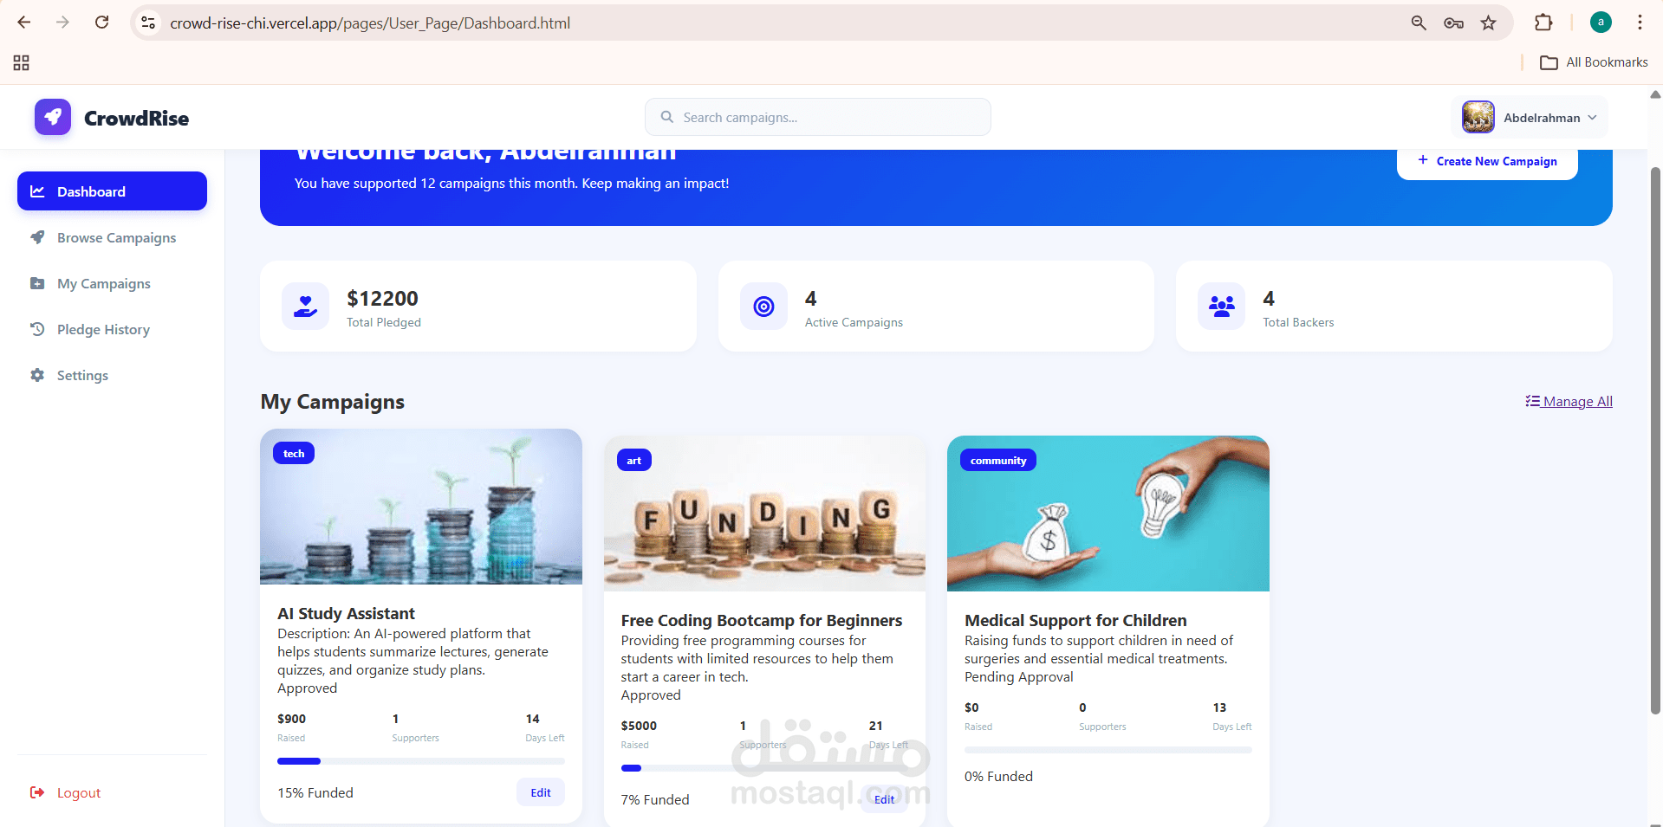Open the Dashboard chart icon in sidebar

38,191
